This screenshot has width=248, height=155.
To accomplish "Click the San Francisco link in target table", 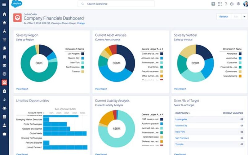I will (x=182, y=138).
